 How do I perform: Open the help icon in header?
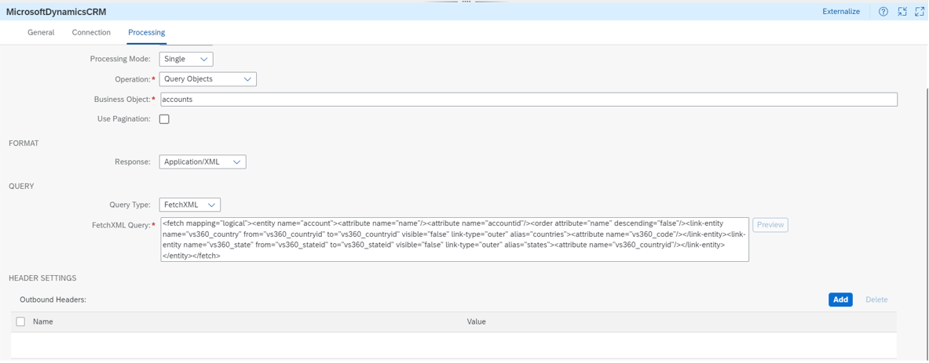883,11
